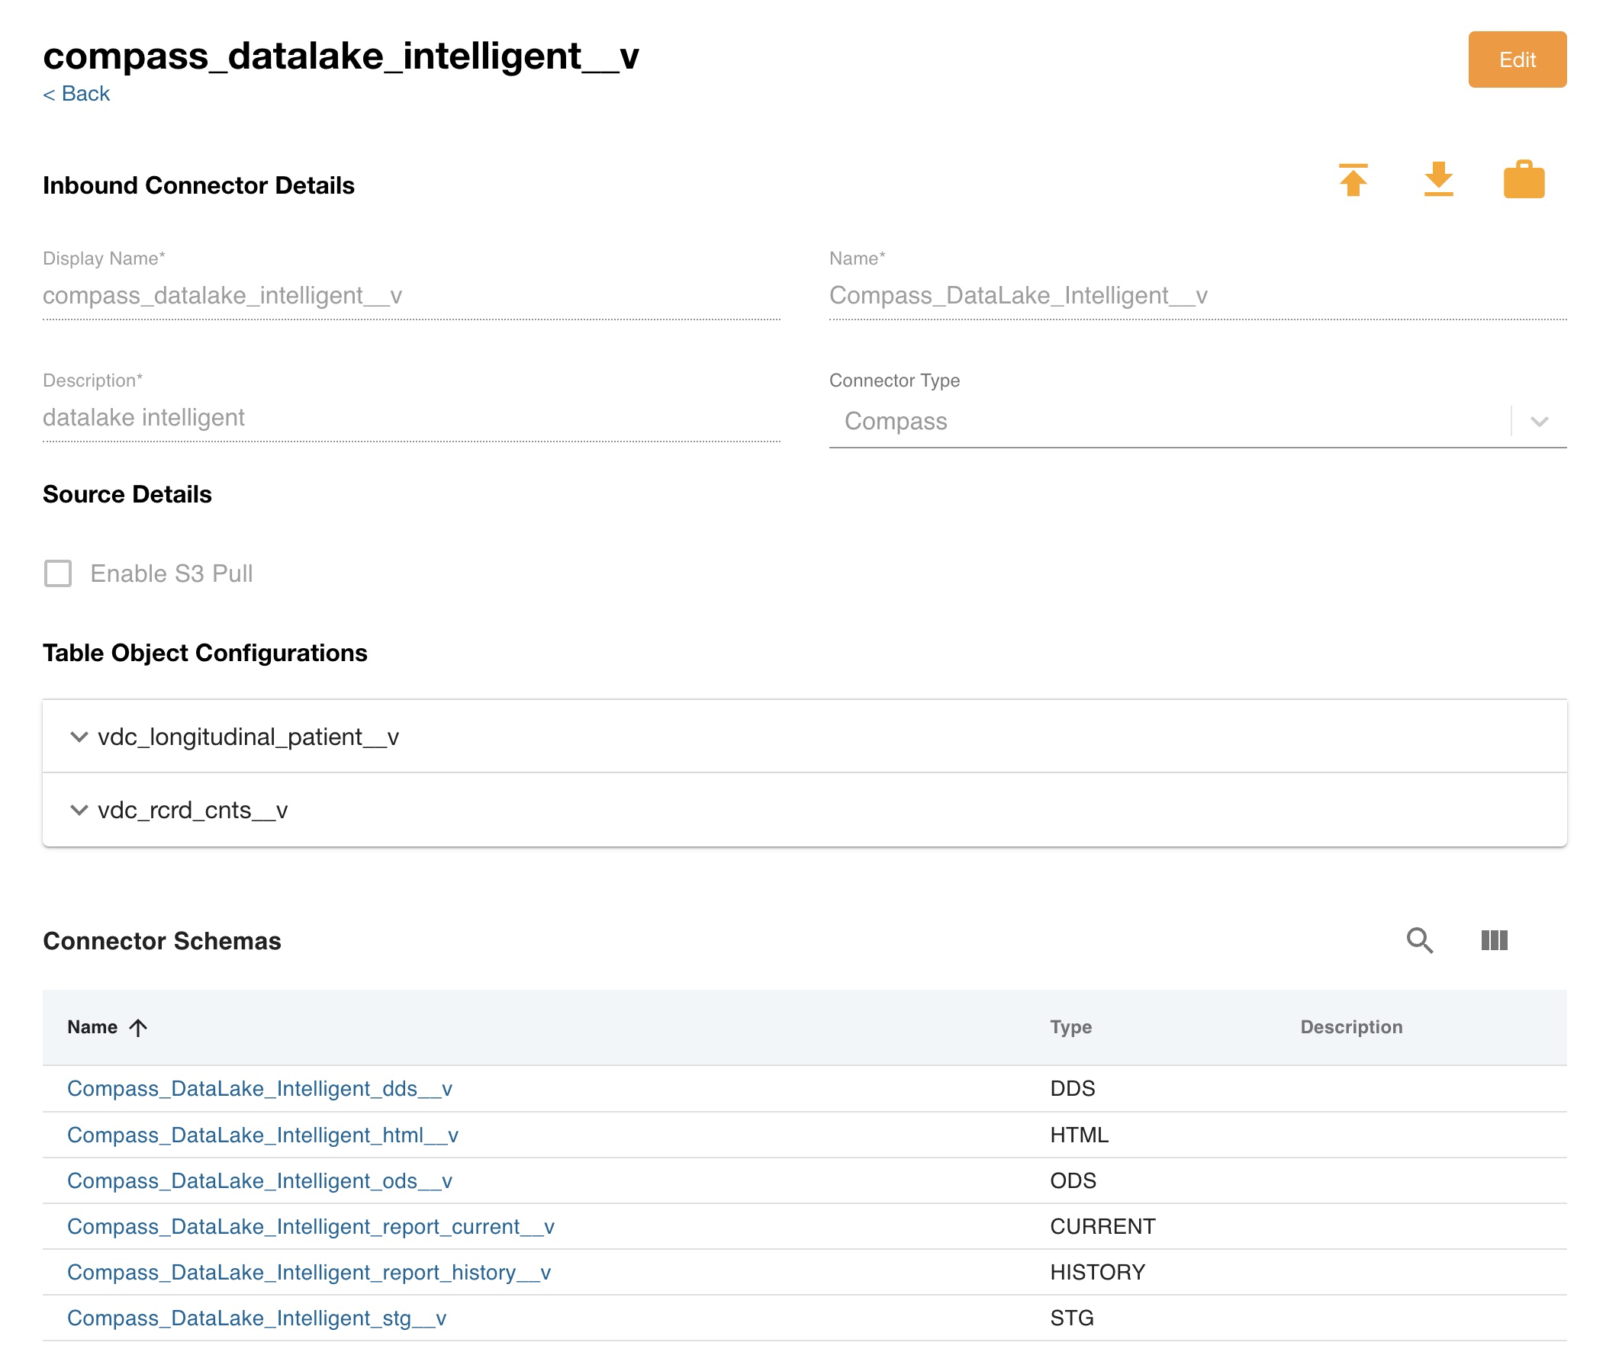Open the report_history__v schema link
Viewport: 1619px width, 1368px height.
(x=309, y=1273)
